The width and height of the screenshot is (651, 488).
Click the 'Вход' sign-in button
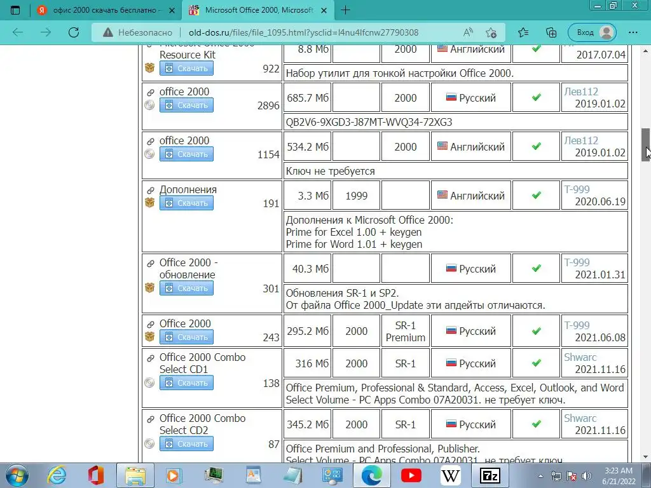[592, 32]
